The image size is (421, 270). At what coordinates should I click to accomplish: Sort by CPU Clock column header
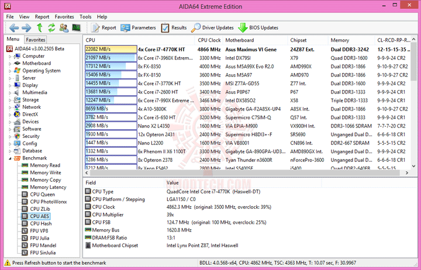click(209, 40)
